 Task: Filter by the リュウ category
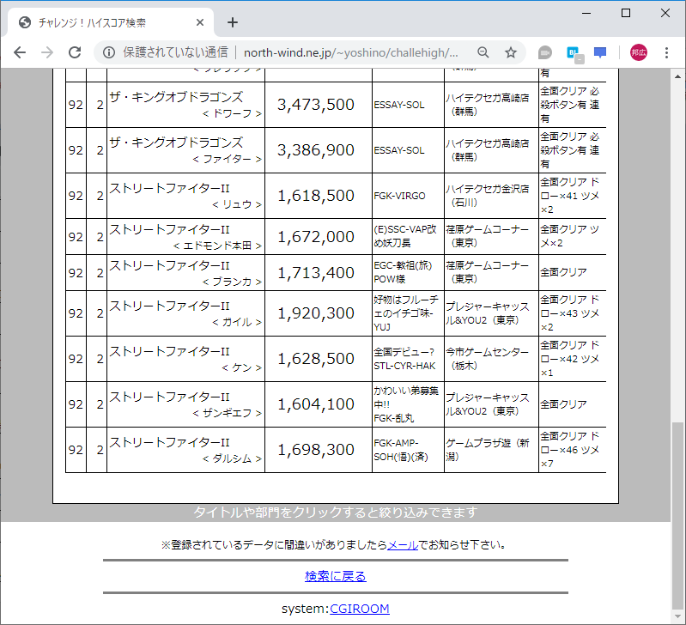237,204
